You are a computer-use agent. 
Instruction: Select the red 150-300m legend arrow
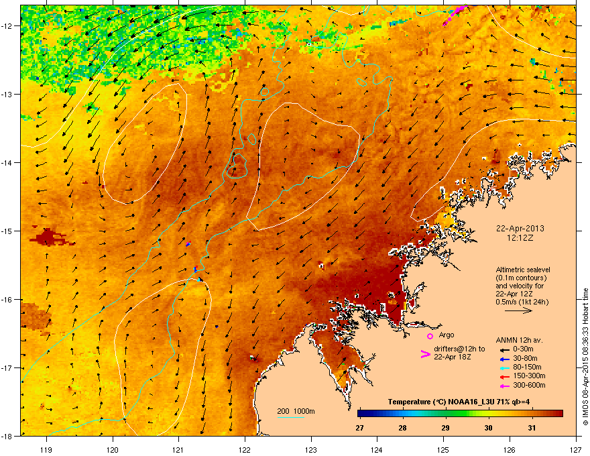pyautogui.click(x=504, y=377)
